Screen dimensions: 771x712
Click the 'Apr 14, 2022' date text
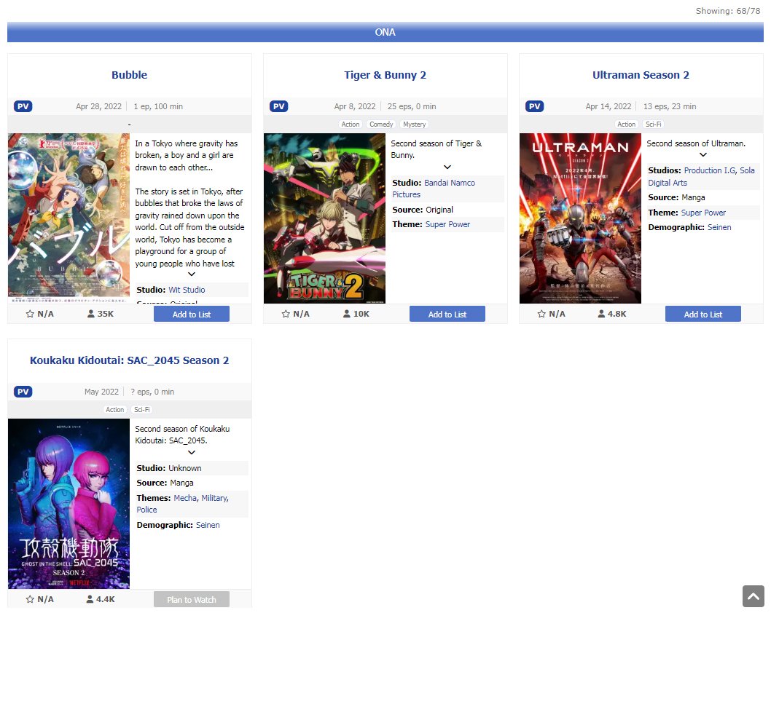click(x=608, y=106)
